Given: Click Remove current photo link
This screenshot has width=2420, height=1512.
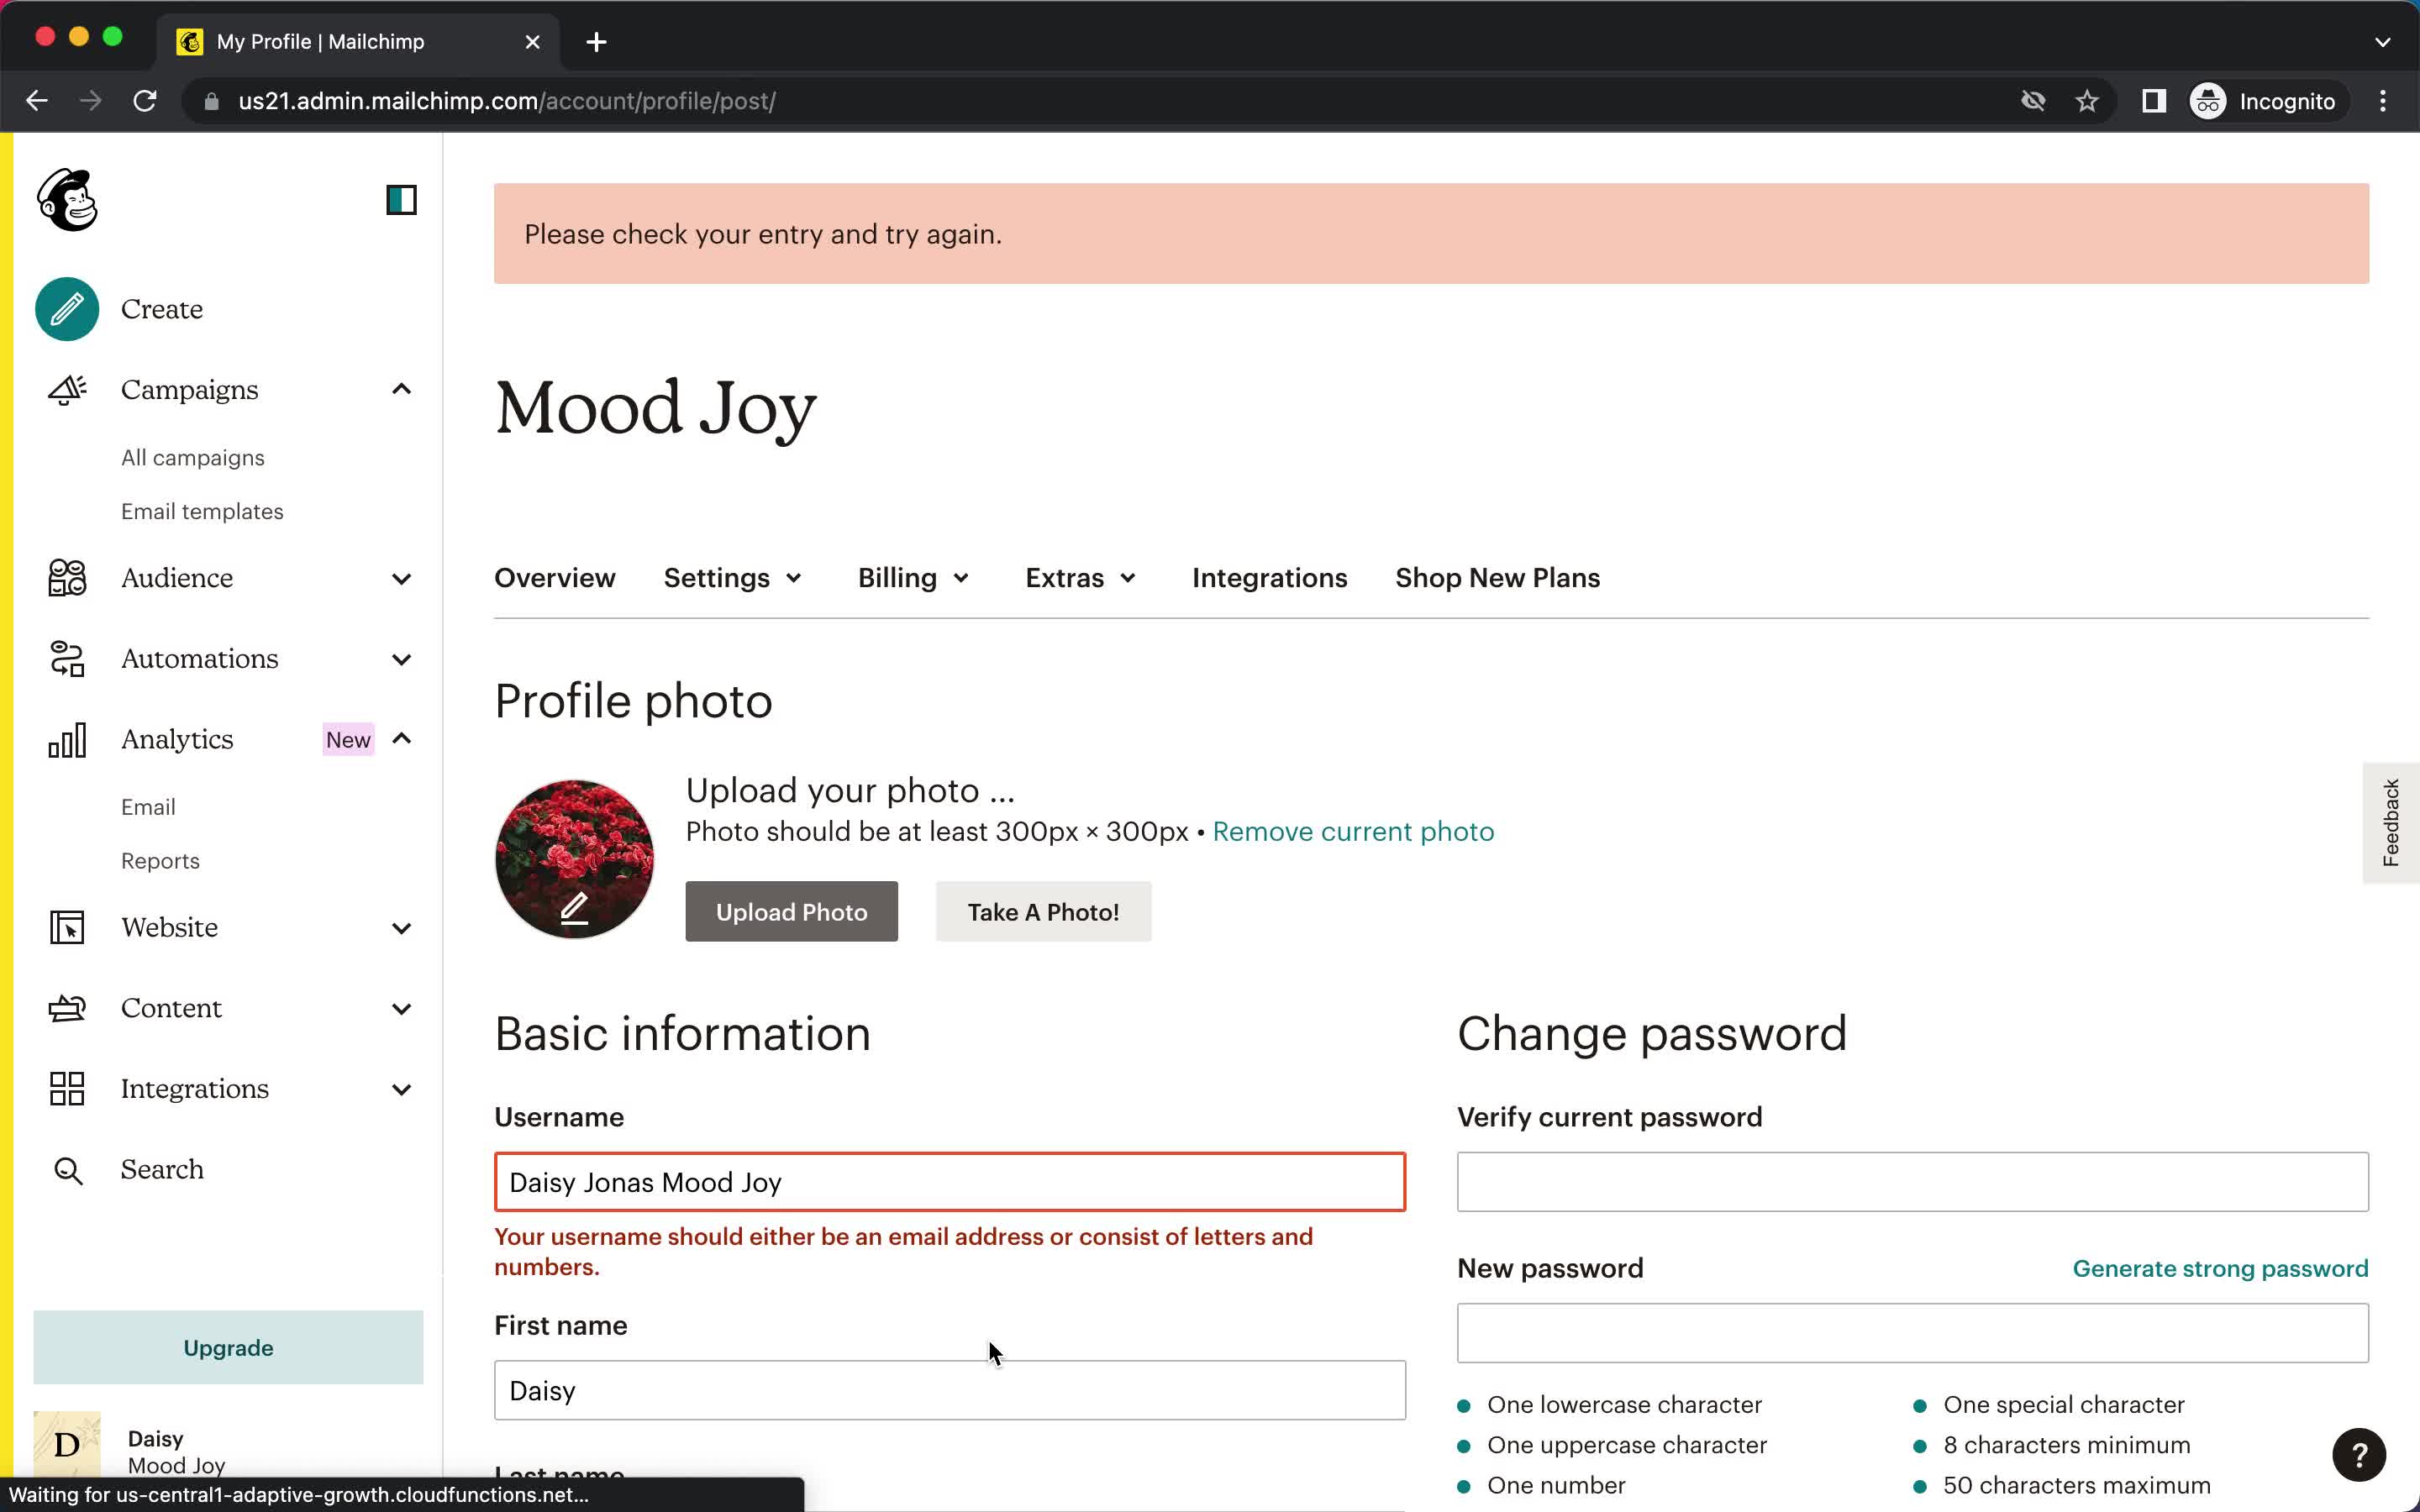Looking at the screenshot, I should 1354,831.
